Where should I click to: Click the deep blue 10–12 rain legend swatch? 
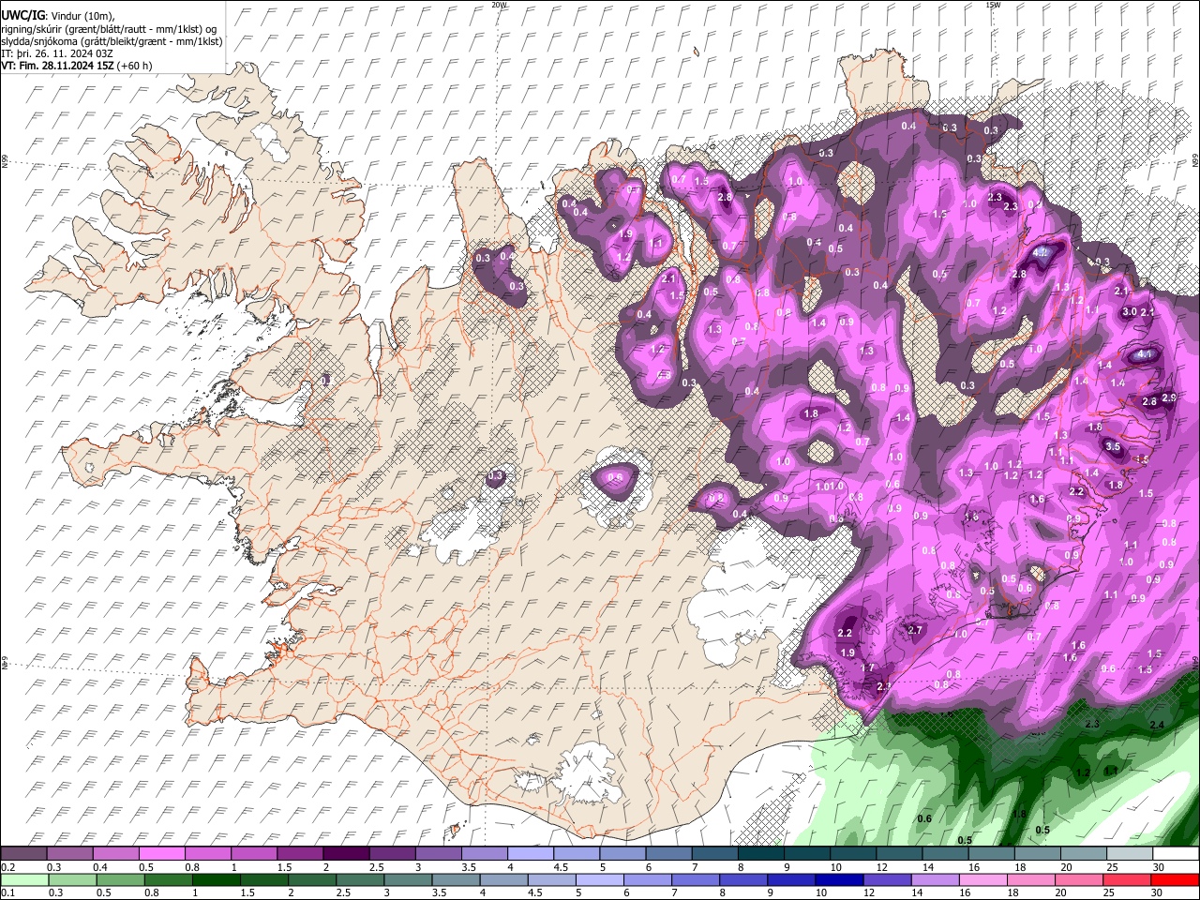(838, 879)
